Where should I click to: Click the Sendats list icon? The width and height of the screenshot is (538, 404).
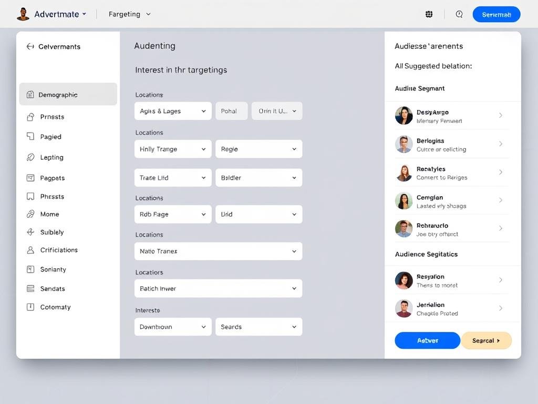(30, 289)
